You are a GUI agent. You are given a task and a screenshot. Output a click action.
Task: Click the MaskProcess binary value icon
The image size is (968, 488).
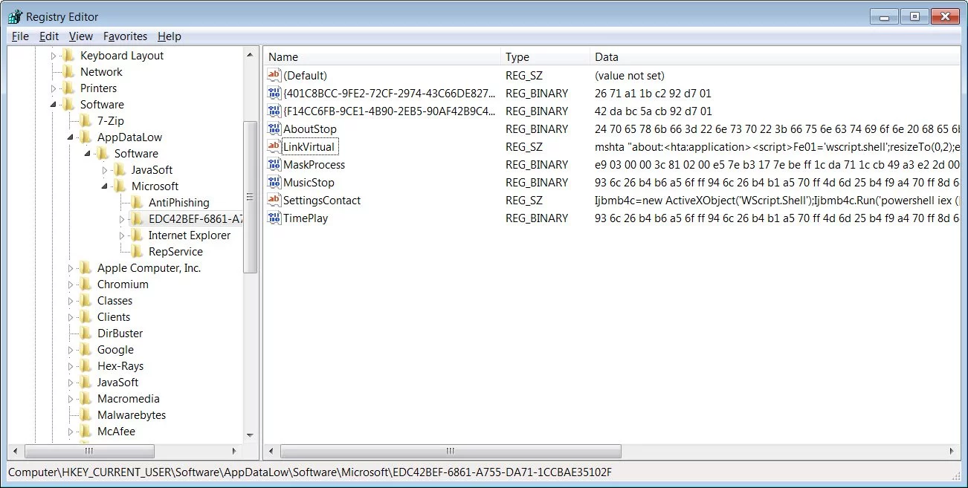(274, 165)
